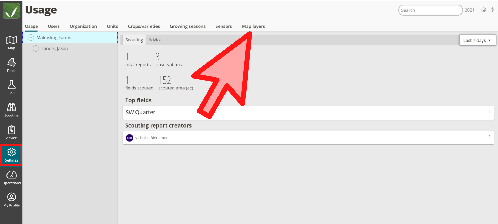This screenshot has height=224, width=498.
Task: Switch to the Users tab
Action: pos(54,26)
